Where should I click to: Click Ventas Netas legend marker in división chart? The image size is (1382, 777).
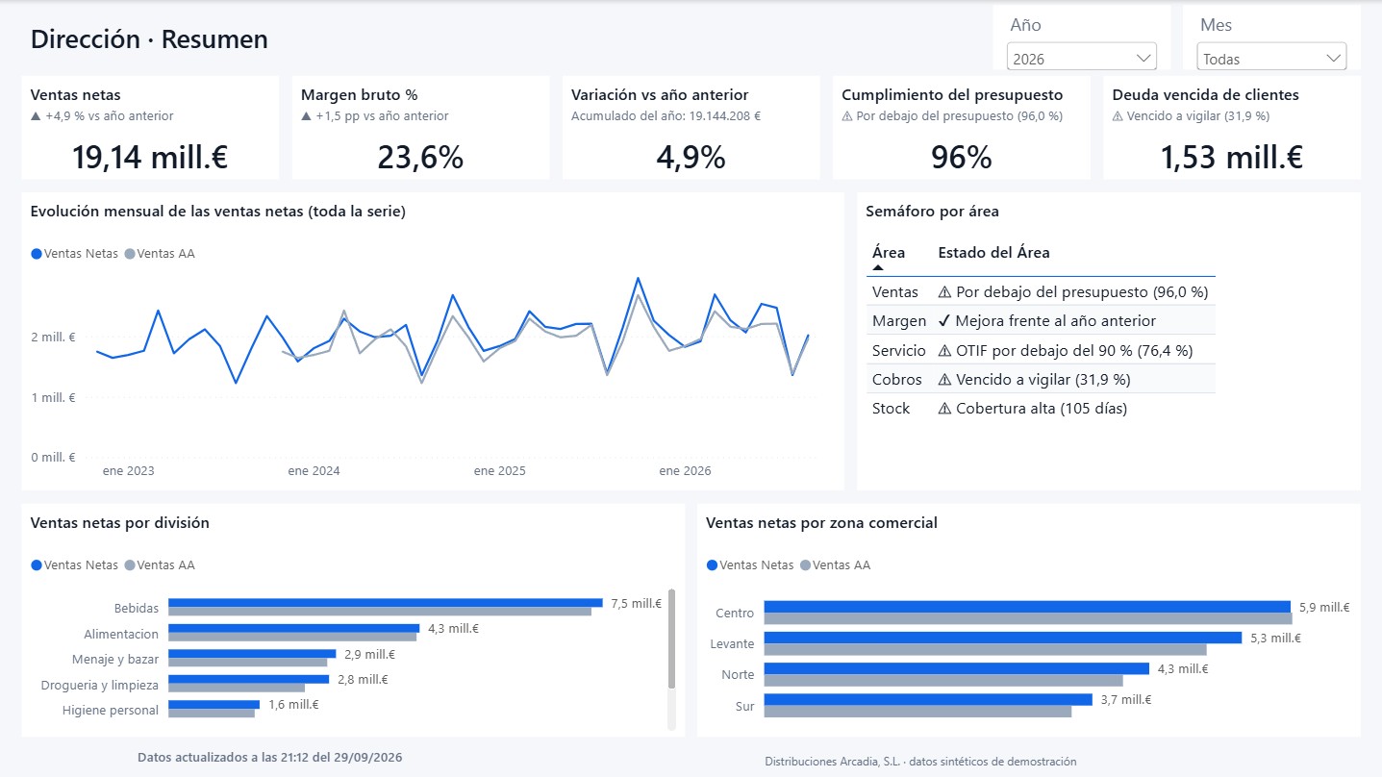(x=37, y=565)
